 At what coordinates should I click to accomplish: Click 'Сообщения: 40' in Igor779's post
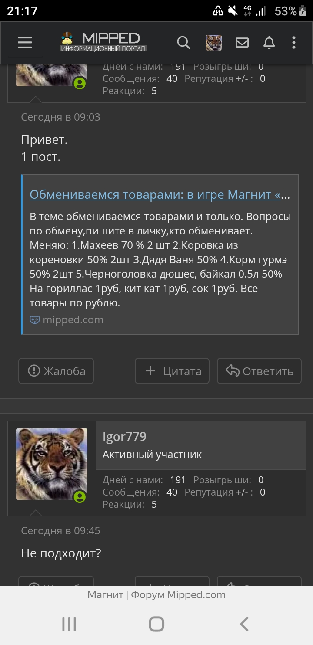tap(140, 492)
